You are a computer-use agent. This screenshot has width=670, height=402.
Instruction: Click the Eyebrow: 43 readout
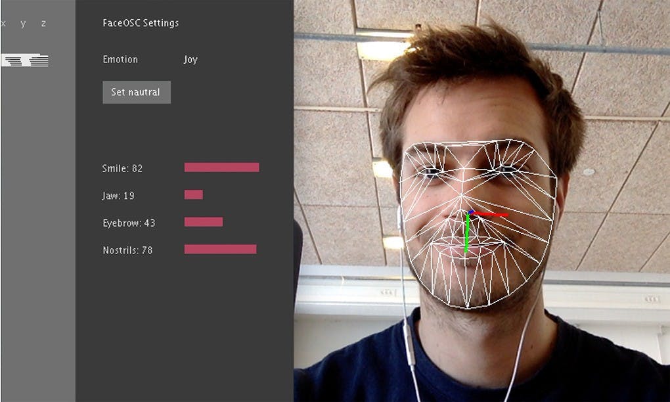click(129, 223)
